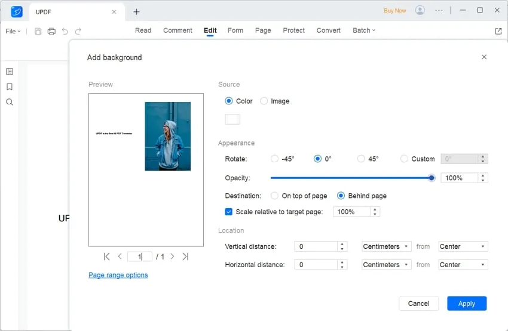This screenshot has height=331, width=508.
Task: Choose Behind page destination
Action: coord(341,196)
